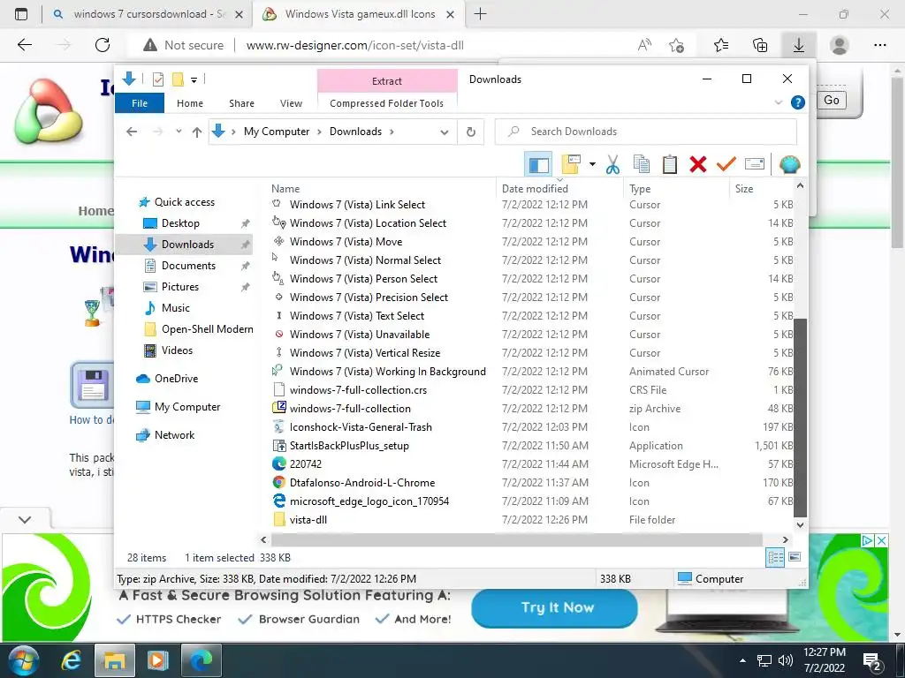This screenshot has width=905, height=678.
Task: Click the Explorer Back arrow
Action: 132,132
